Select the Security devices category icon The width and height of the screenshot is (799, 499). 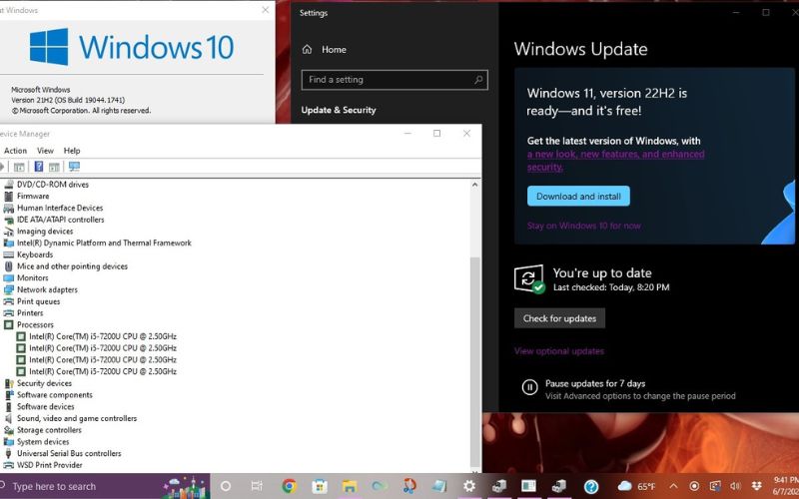pyautogui.click(x=8, y=383)
